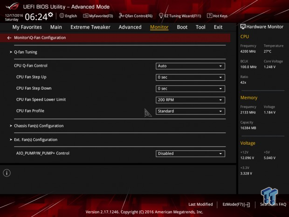
Task: Switch to My Favorites tab
Action: click(x=27, y=27)
